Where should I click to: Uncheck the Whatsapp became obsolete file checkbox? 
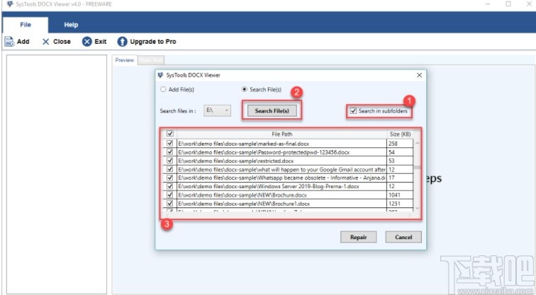coord(169,178)
